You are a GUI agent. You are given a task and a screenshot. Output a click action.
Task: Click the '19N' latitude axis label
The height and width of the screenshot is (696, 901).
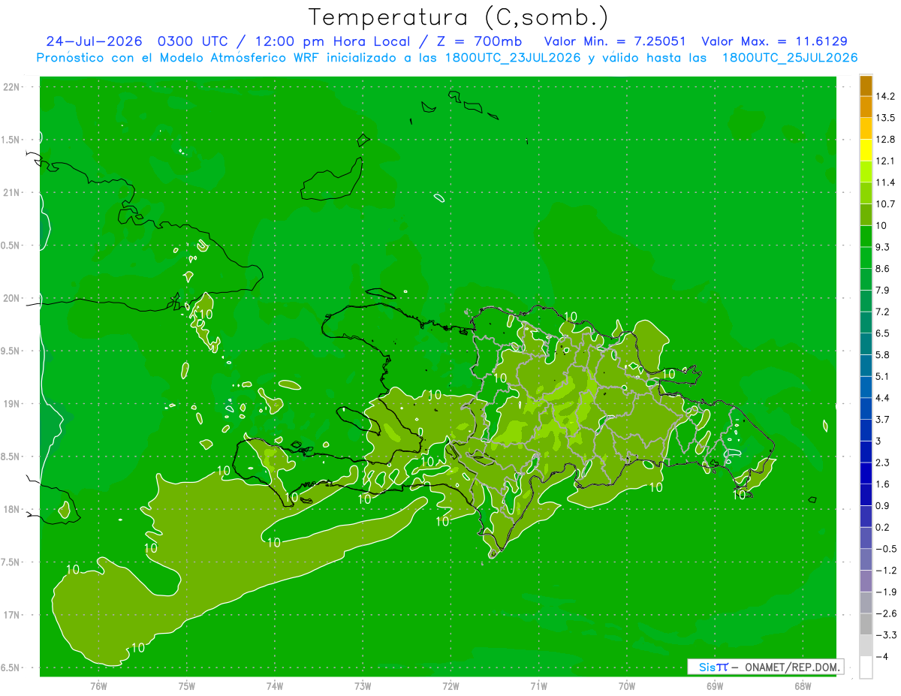pyautogui.click(x=13, y=404)
